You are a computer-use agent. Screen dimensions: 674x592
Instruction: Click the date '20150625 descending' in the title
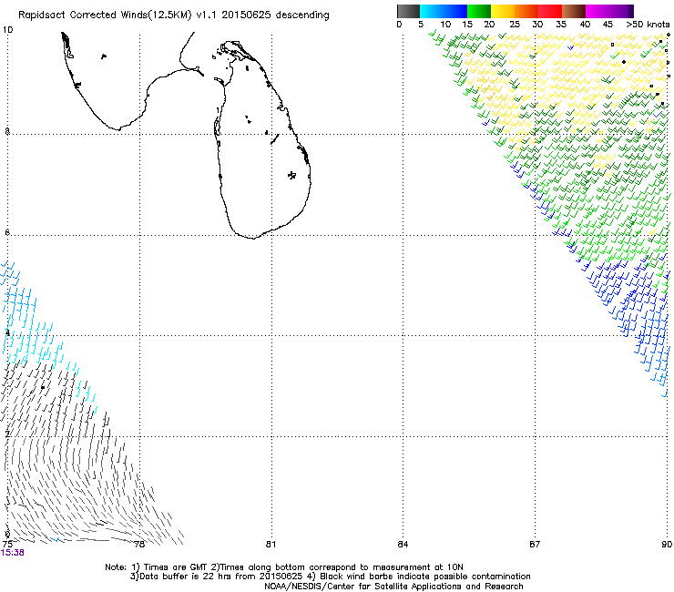click(x=275, y=15)
